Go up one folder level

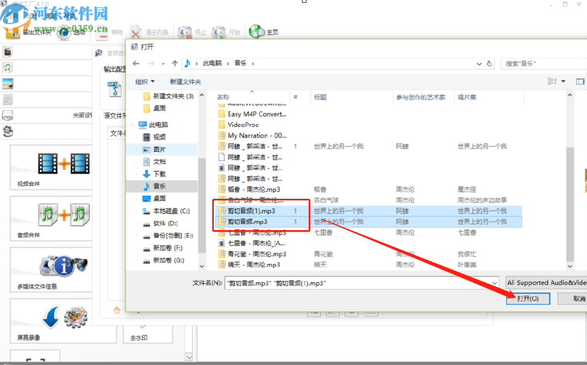175,63
